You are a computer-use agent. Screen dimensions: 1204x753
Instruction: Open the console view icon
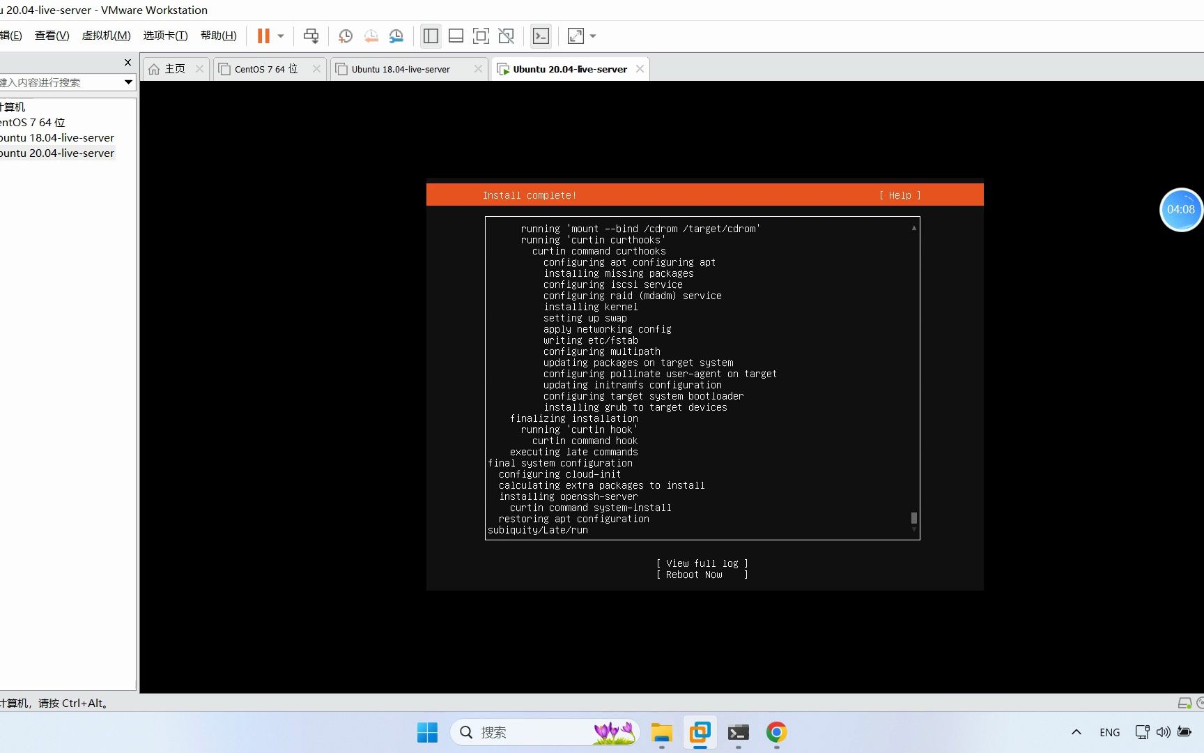click(x=541, y=36)
